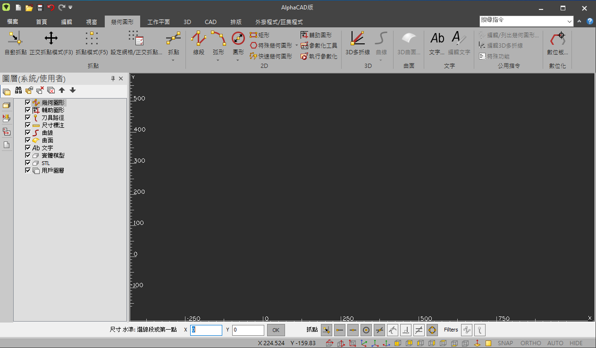Move layer up with up arrow icon
This screenshot has width=596, height=348.
coord(62,90)
